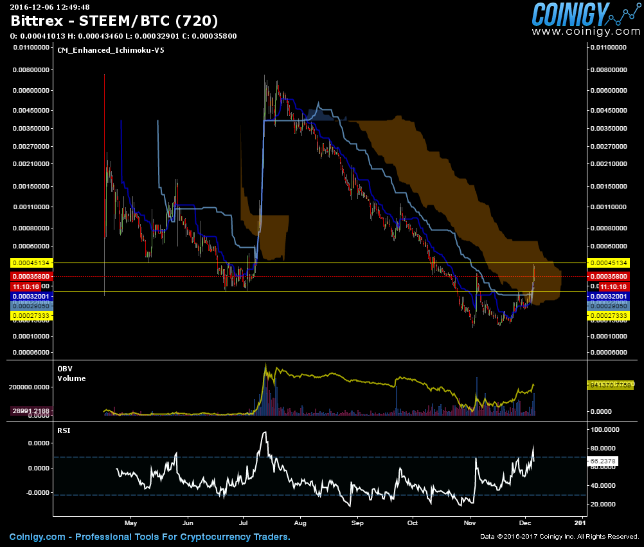The width and height of the screenshot is (644, 547).
Task: Open the www.coinigy.com address under logo
Action: 586,32
